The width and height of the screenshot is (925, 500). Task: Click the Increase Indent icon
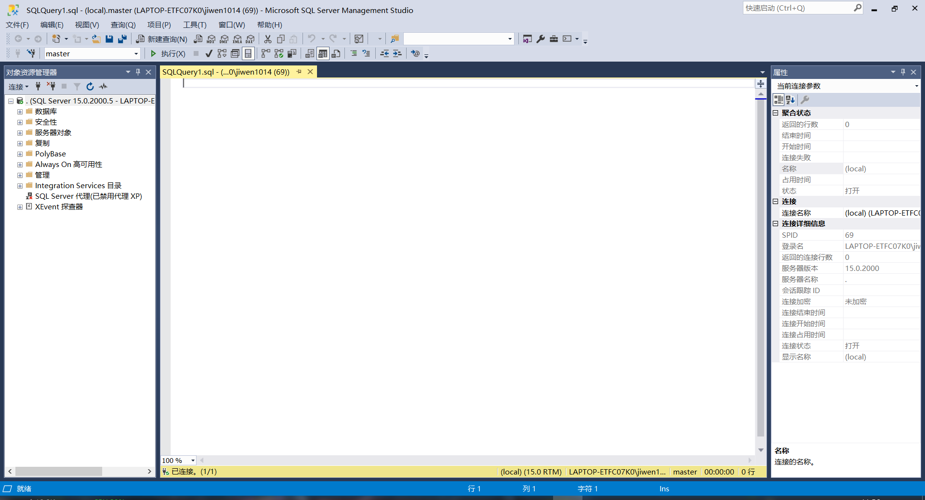pyautogui.click(x=397, y=53)
